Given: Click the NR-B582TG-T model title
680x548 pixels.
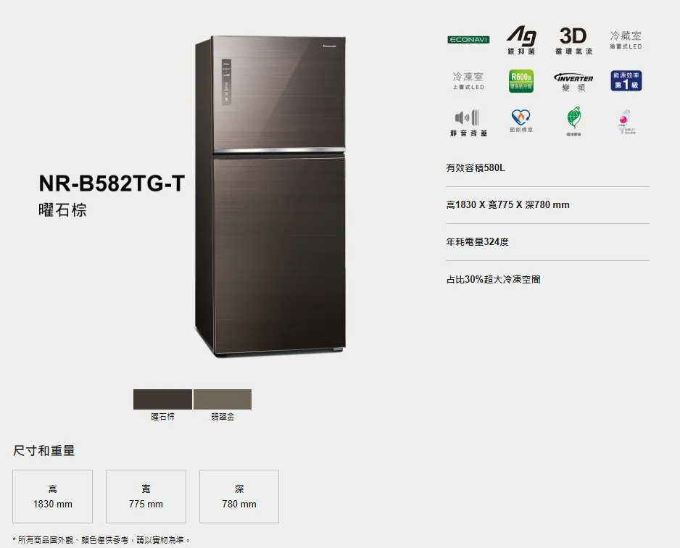Looking at the screenshot, I should pos(112,183).
